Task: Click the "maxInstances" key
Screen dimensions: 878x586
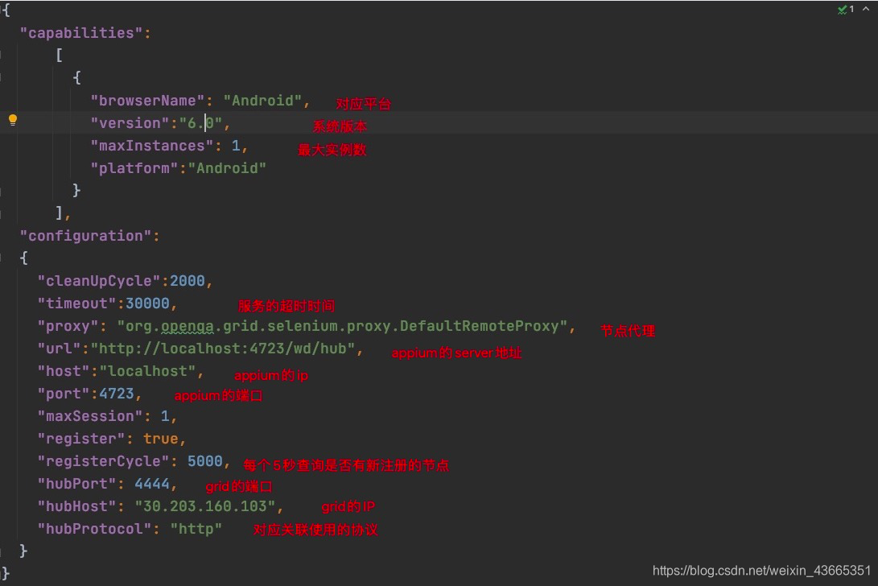Action: [152, 146]
